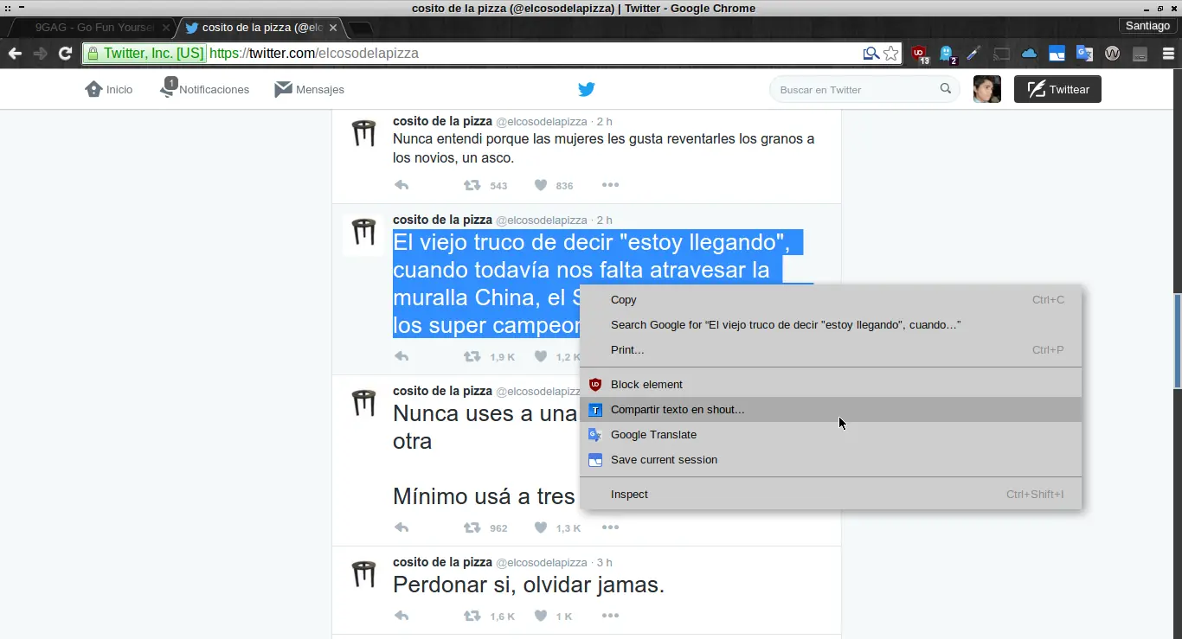Screen dimensions: 1182x639
Task: Open more options on 'Perdonar si' tweet
Action: 610,617
